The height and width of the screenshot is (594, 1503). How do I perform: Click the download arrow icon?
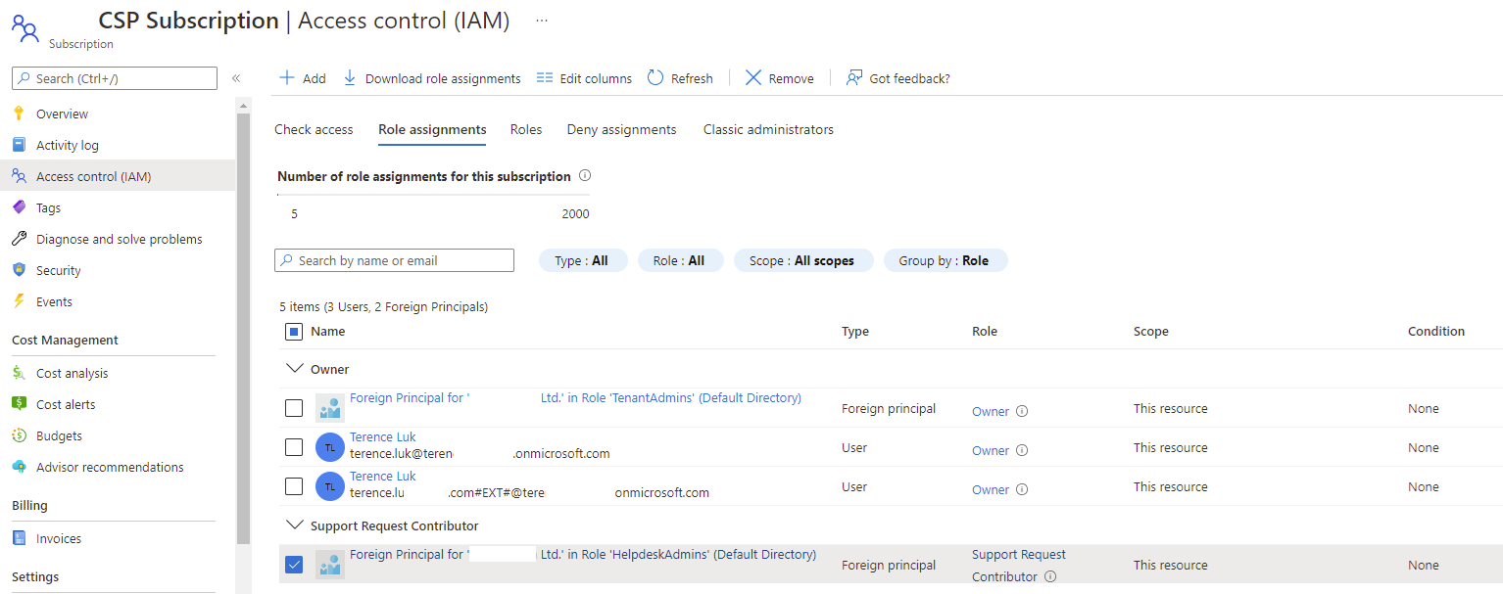coord(350,77)
